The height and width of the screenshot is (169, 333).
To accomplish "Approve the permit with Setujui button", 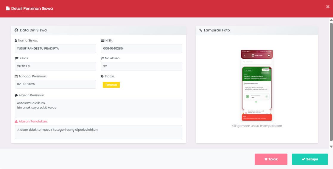I will (x=310, y=159).
